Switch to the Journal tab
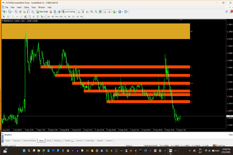 pos(109,141)
